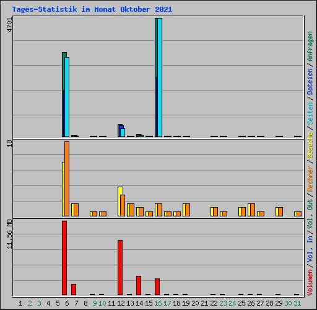Image resolution: width=317 pixels, height=310 pixels.
Task: Click day 16 on the x-axis
Action: pos(158,303)
